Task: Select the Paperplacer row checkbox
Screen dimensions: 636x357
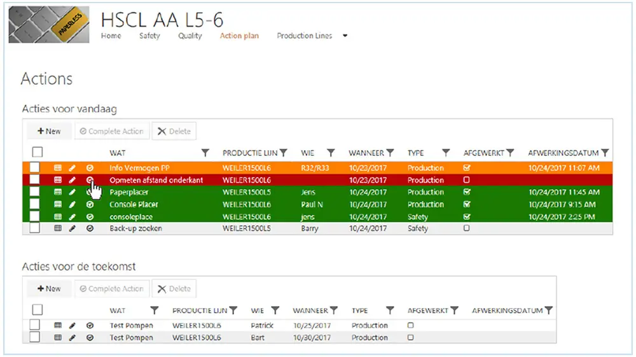Action: [35, 192]
